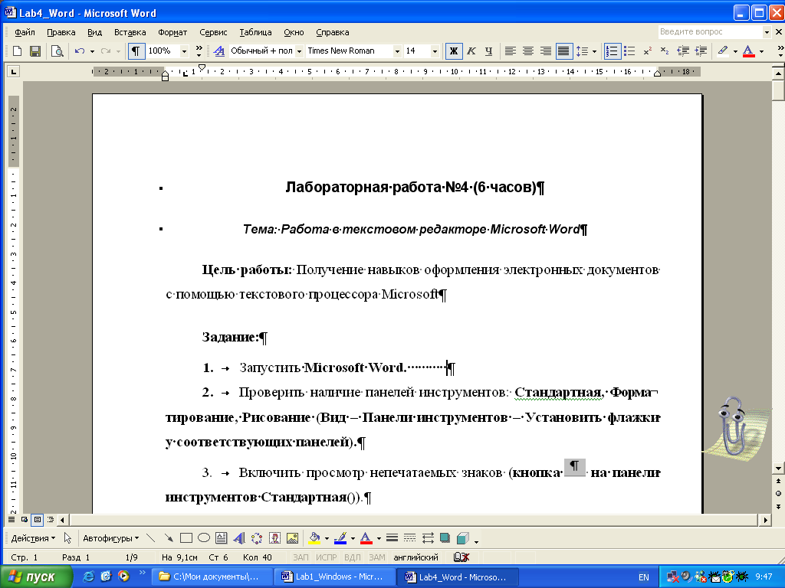The image size is (785, 588).
Task: Insert a text box from Drawing toolbar
Action: [x=222, y=538]
